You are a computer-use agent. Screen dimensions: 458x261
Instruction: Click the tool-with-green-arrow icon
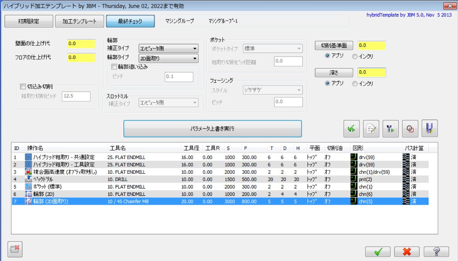tap(391, 128)
